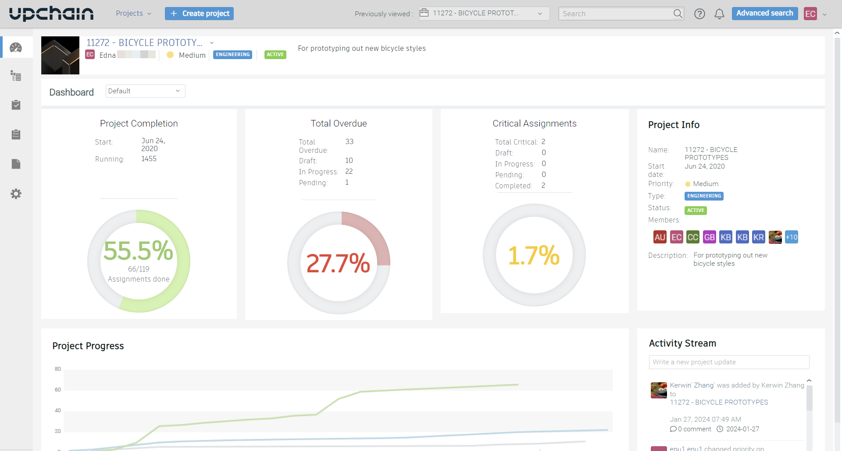Expand the Previously viewed project dropdown
The image size is (842, 451).
pyautogui.click(x=484, y=14)
